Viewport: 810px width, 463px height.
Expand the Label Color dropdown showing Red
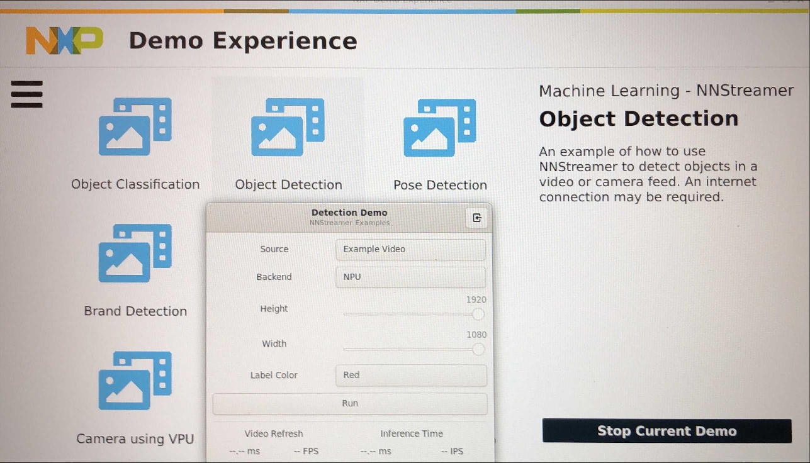(410, 375)
